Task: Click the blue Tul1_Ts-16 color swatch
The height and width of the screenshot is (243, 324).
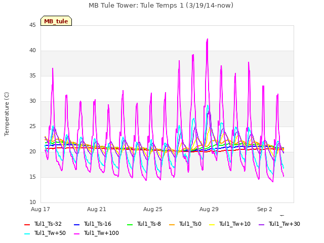Action: [x=76, y=224]
